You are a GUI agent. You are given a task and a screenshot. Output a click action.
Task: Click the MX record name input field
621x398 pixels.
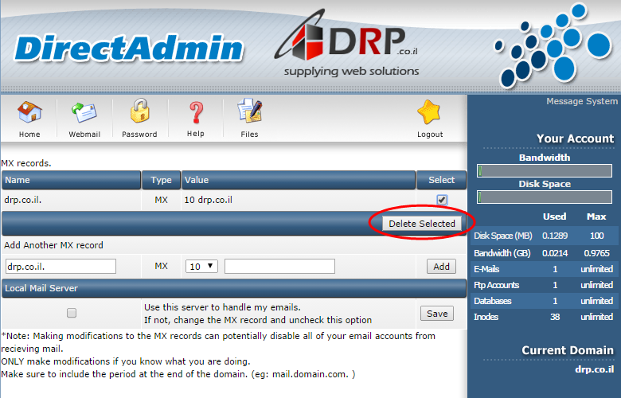coord(61,266)
